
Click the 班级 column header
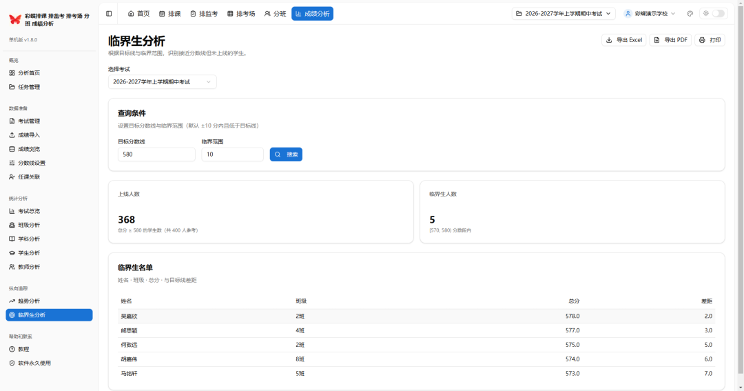[301, 301]
